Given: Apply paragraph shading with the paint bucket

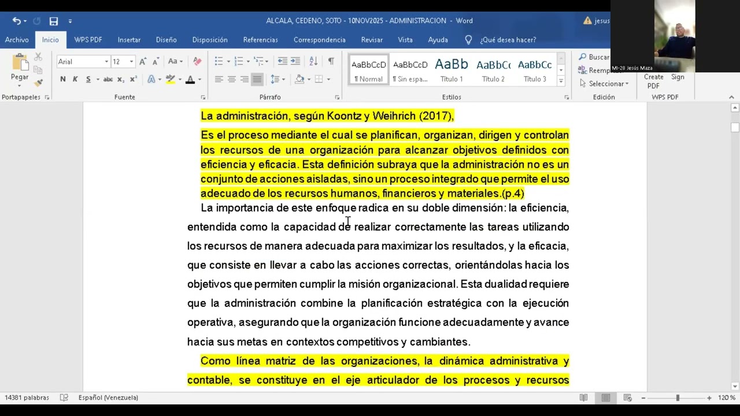Looking at the screenshot, I should pyautogui.click(x=299, y=79).
